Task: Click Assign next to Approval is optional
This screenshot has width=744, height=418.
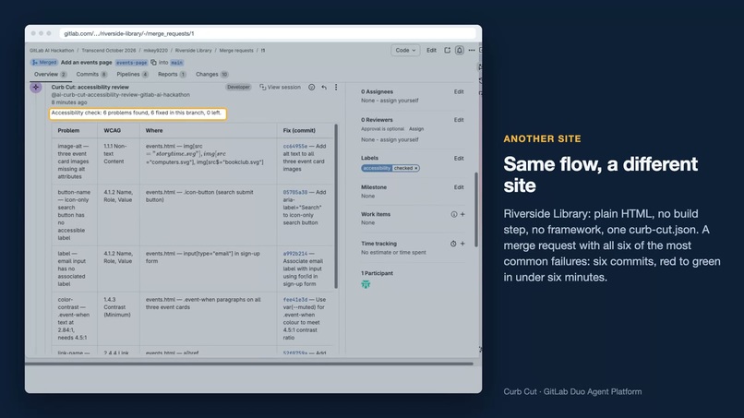Action: (x=416, y=129)
